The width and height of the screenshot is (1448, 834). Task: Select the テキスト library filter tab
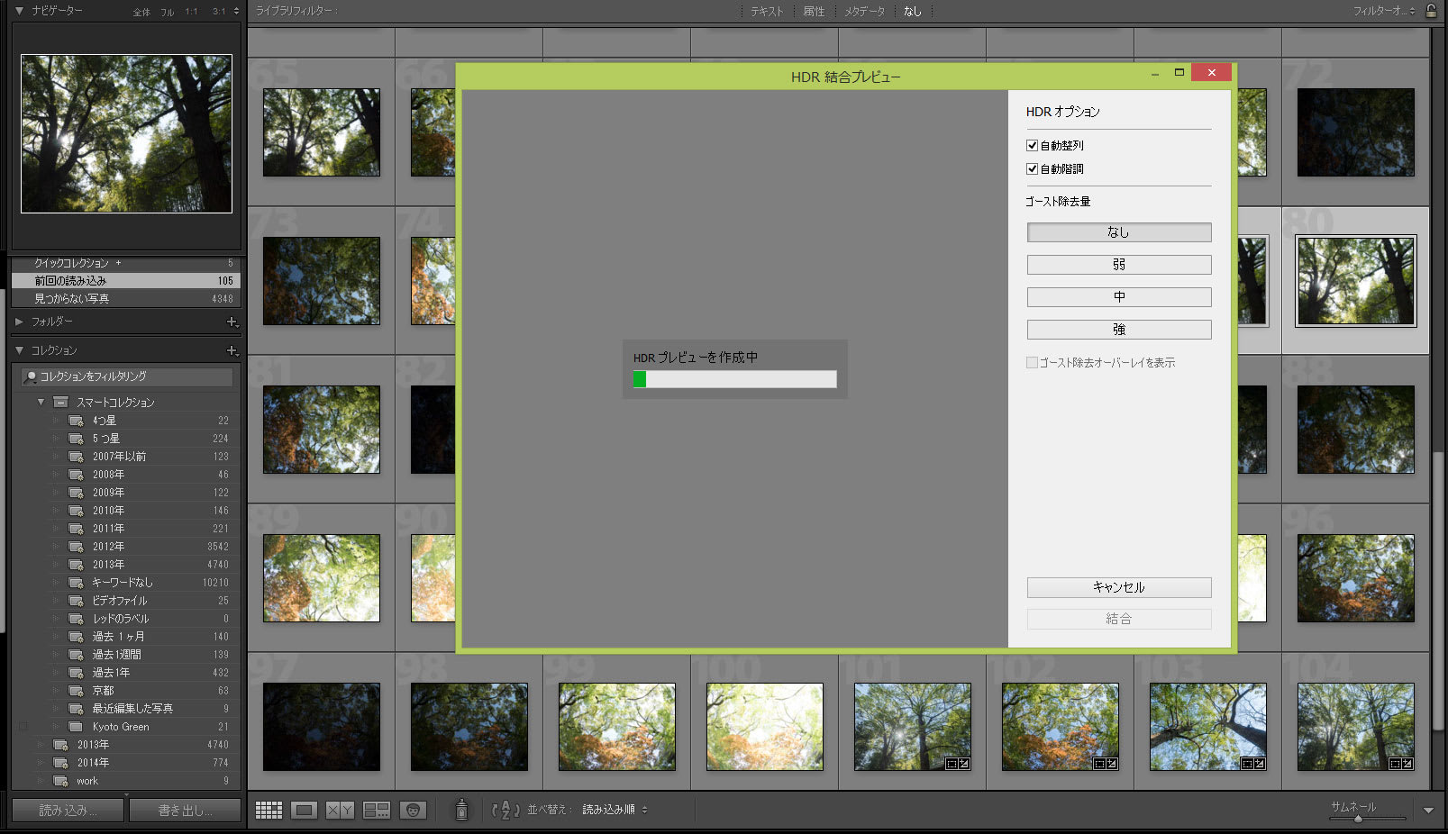pyautogui.click(x=767, y=12)
